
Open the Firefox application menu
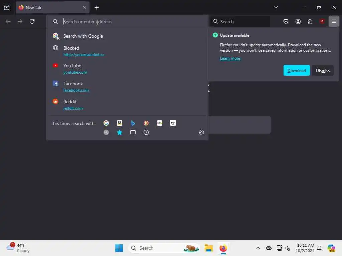coord(334,21)
